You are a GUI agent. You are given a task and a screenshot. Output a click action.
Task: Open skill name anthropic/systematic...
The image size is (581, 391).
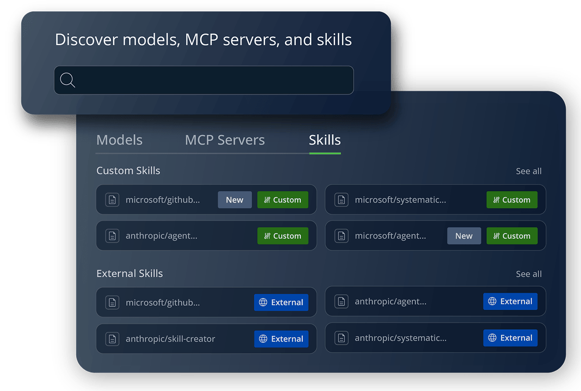(400, 338)
